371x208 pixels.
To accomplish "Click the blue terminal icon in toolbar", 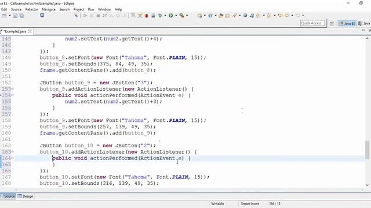I will click(x=42, y=16).
